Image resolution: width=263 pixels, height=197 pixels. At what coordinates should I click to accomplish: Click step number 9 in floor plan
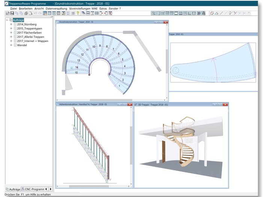100,45
